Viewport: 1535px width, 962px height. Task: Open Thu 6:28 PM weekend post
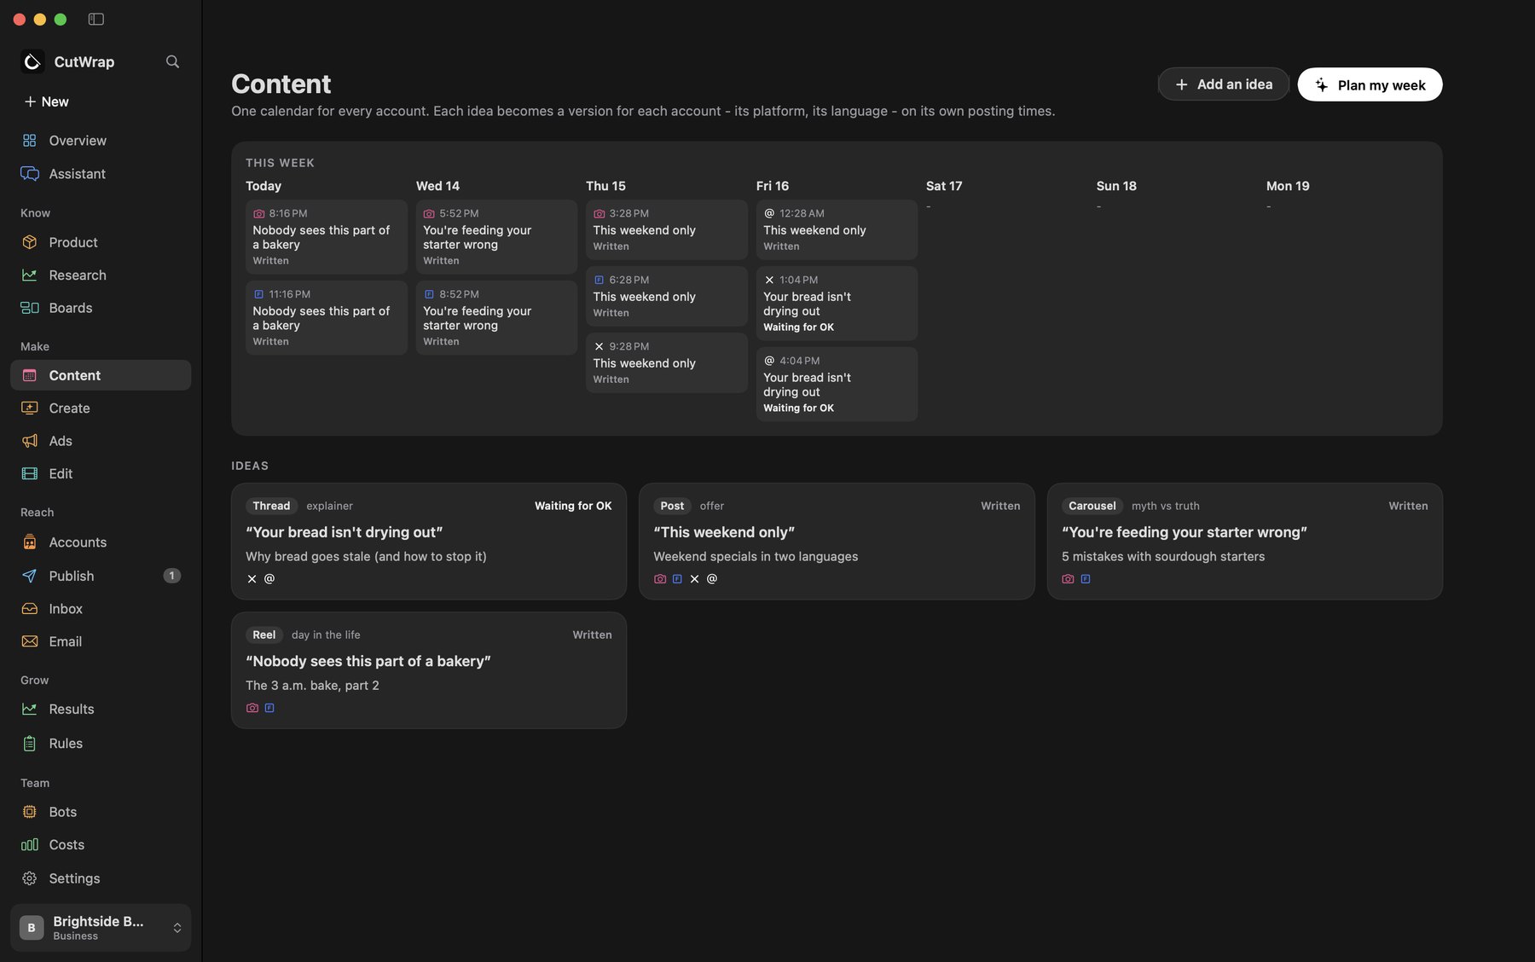pyautogui.click(x=667, y=296)
